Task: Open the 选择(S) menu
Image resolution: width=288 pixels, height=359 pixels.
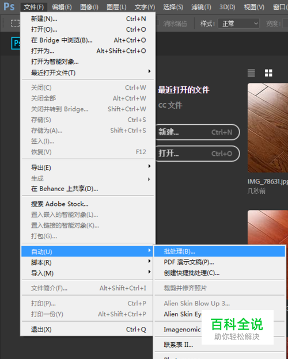Action: tap(173, 7)
